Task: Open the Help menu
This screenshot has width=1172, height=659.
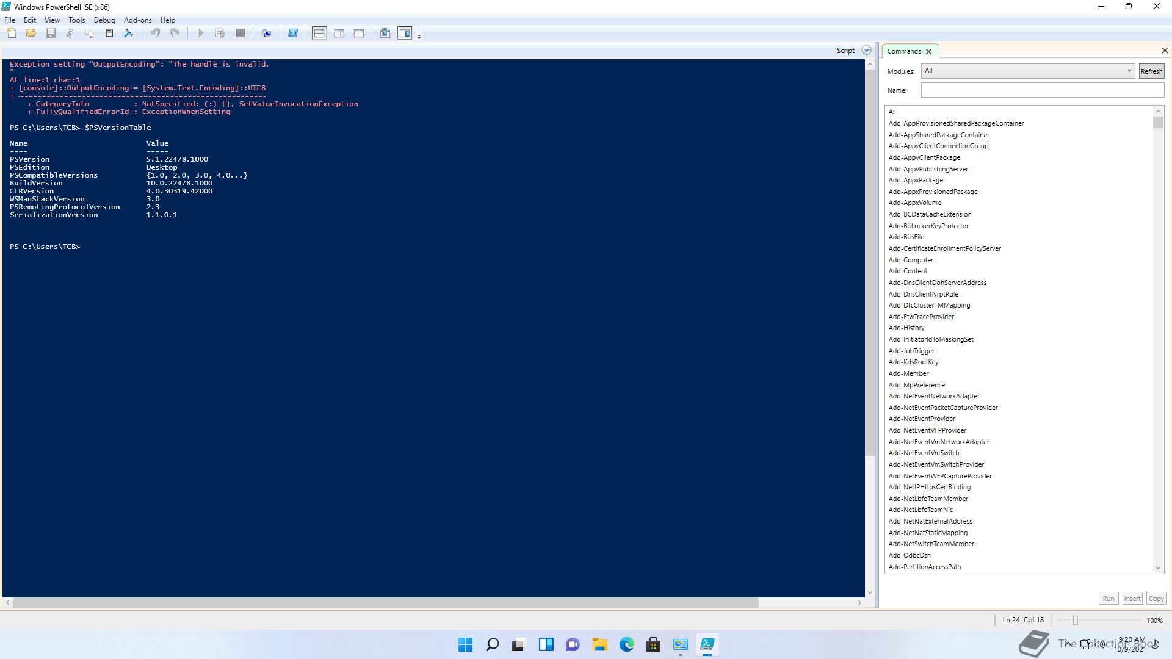Action: pos(168,20)
